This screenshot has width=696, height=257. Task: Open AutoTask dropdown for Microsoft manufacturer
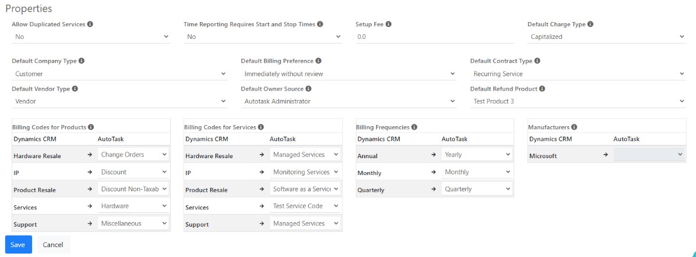tap(649, 155)
